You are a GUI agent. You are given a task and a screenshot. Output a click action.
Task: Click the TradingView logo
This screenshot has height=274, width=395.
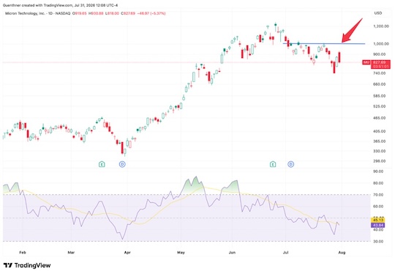point(27,265)
